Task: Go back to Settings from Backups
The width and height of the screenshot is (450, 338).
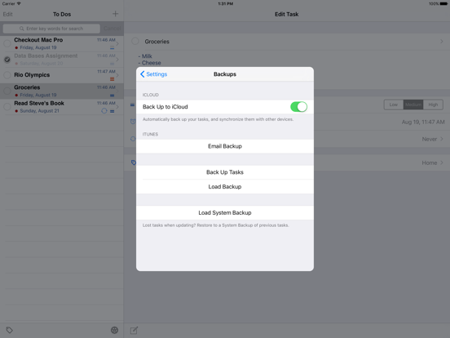Action: click(x=153, y=74)
